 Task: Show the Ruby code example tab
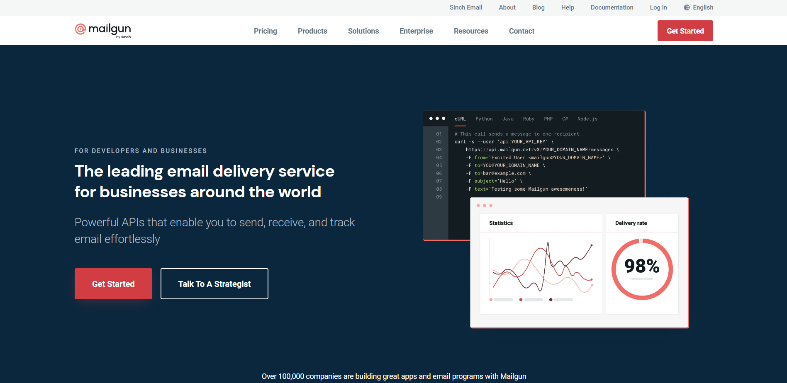point(528,119)
